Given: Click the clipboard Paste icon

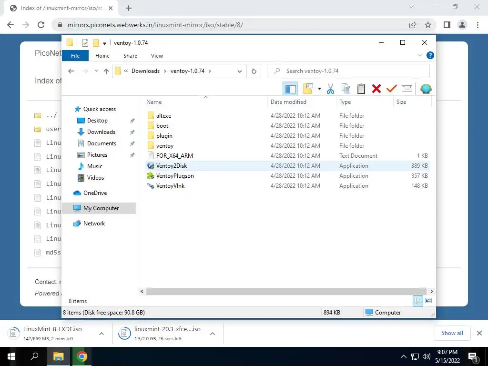Looking at the screenshot, I should (361, 89).
